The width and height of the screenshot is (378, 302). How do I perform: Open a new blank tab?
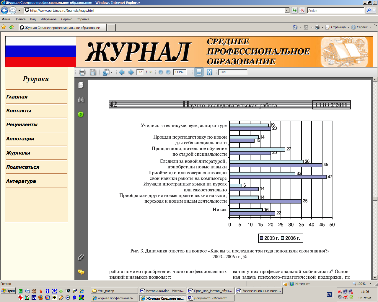(x=111, y=28)
